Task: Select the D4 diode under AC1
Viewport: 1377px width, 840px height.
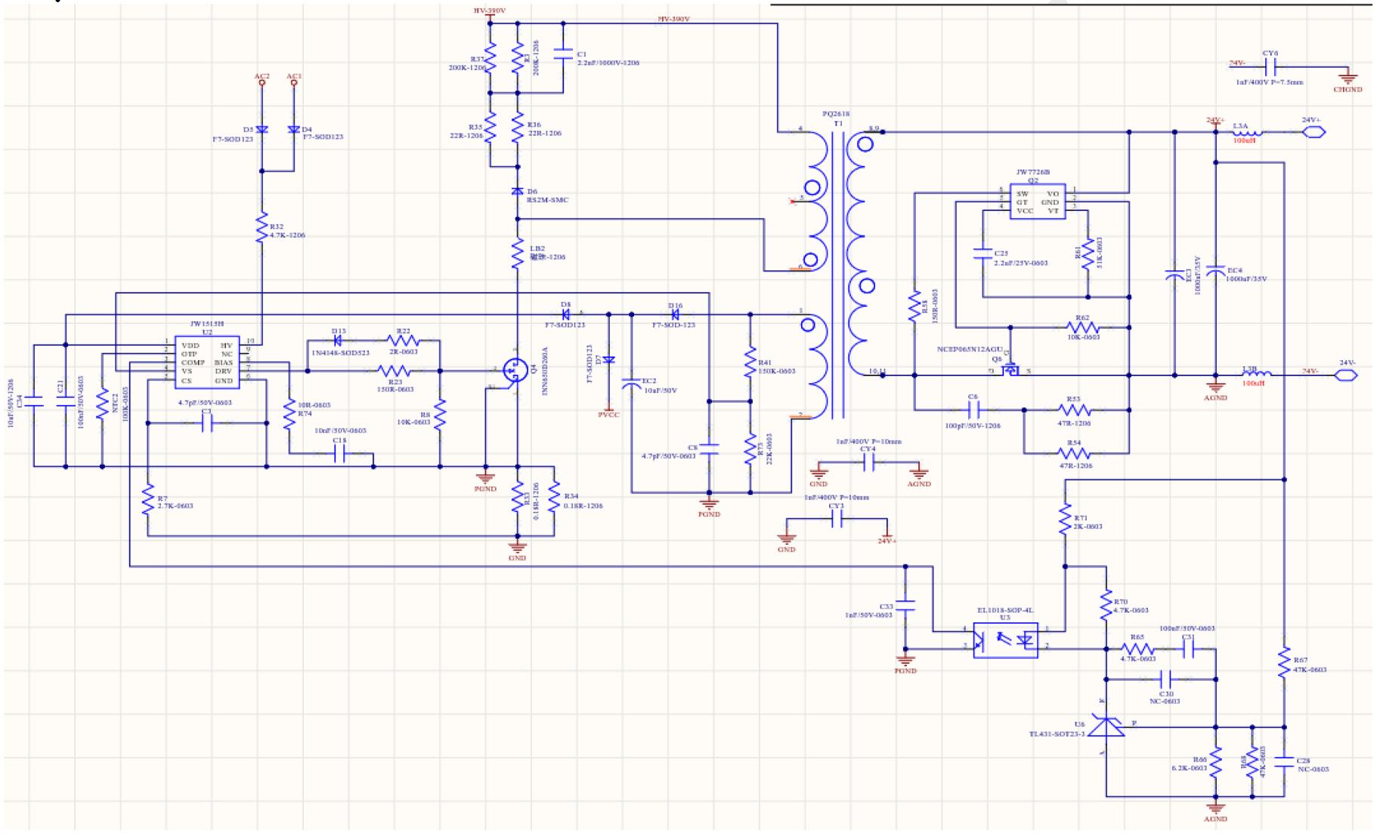Action: point(294,130)
